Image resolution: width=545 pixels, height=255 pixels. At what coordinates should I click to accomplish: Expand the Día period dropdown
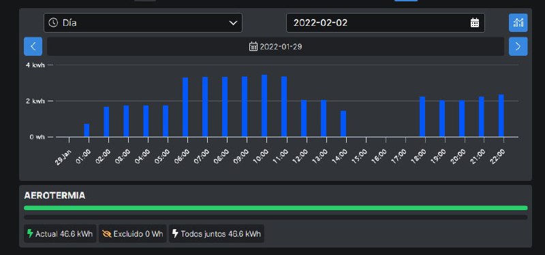click(x=143, y=23)
